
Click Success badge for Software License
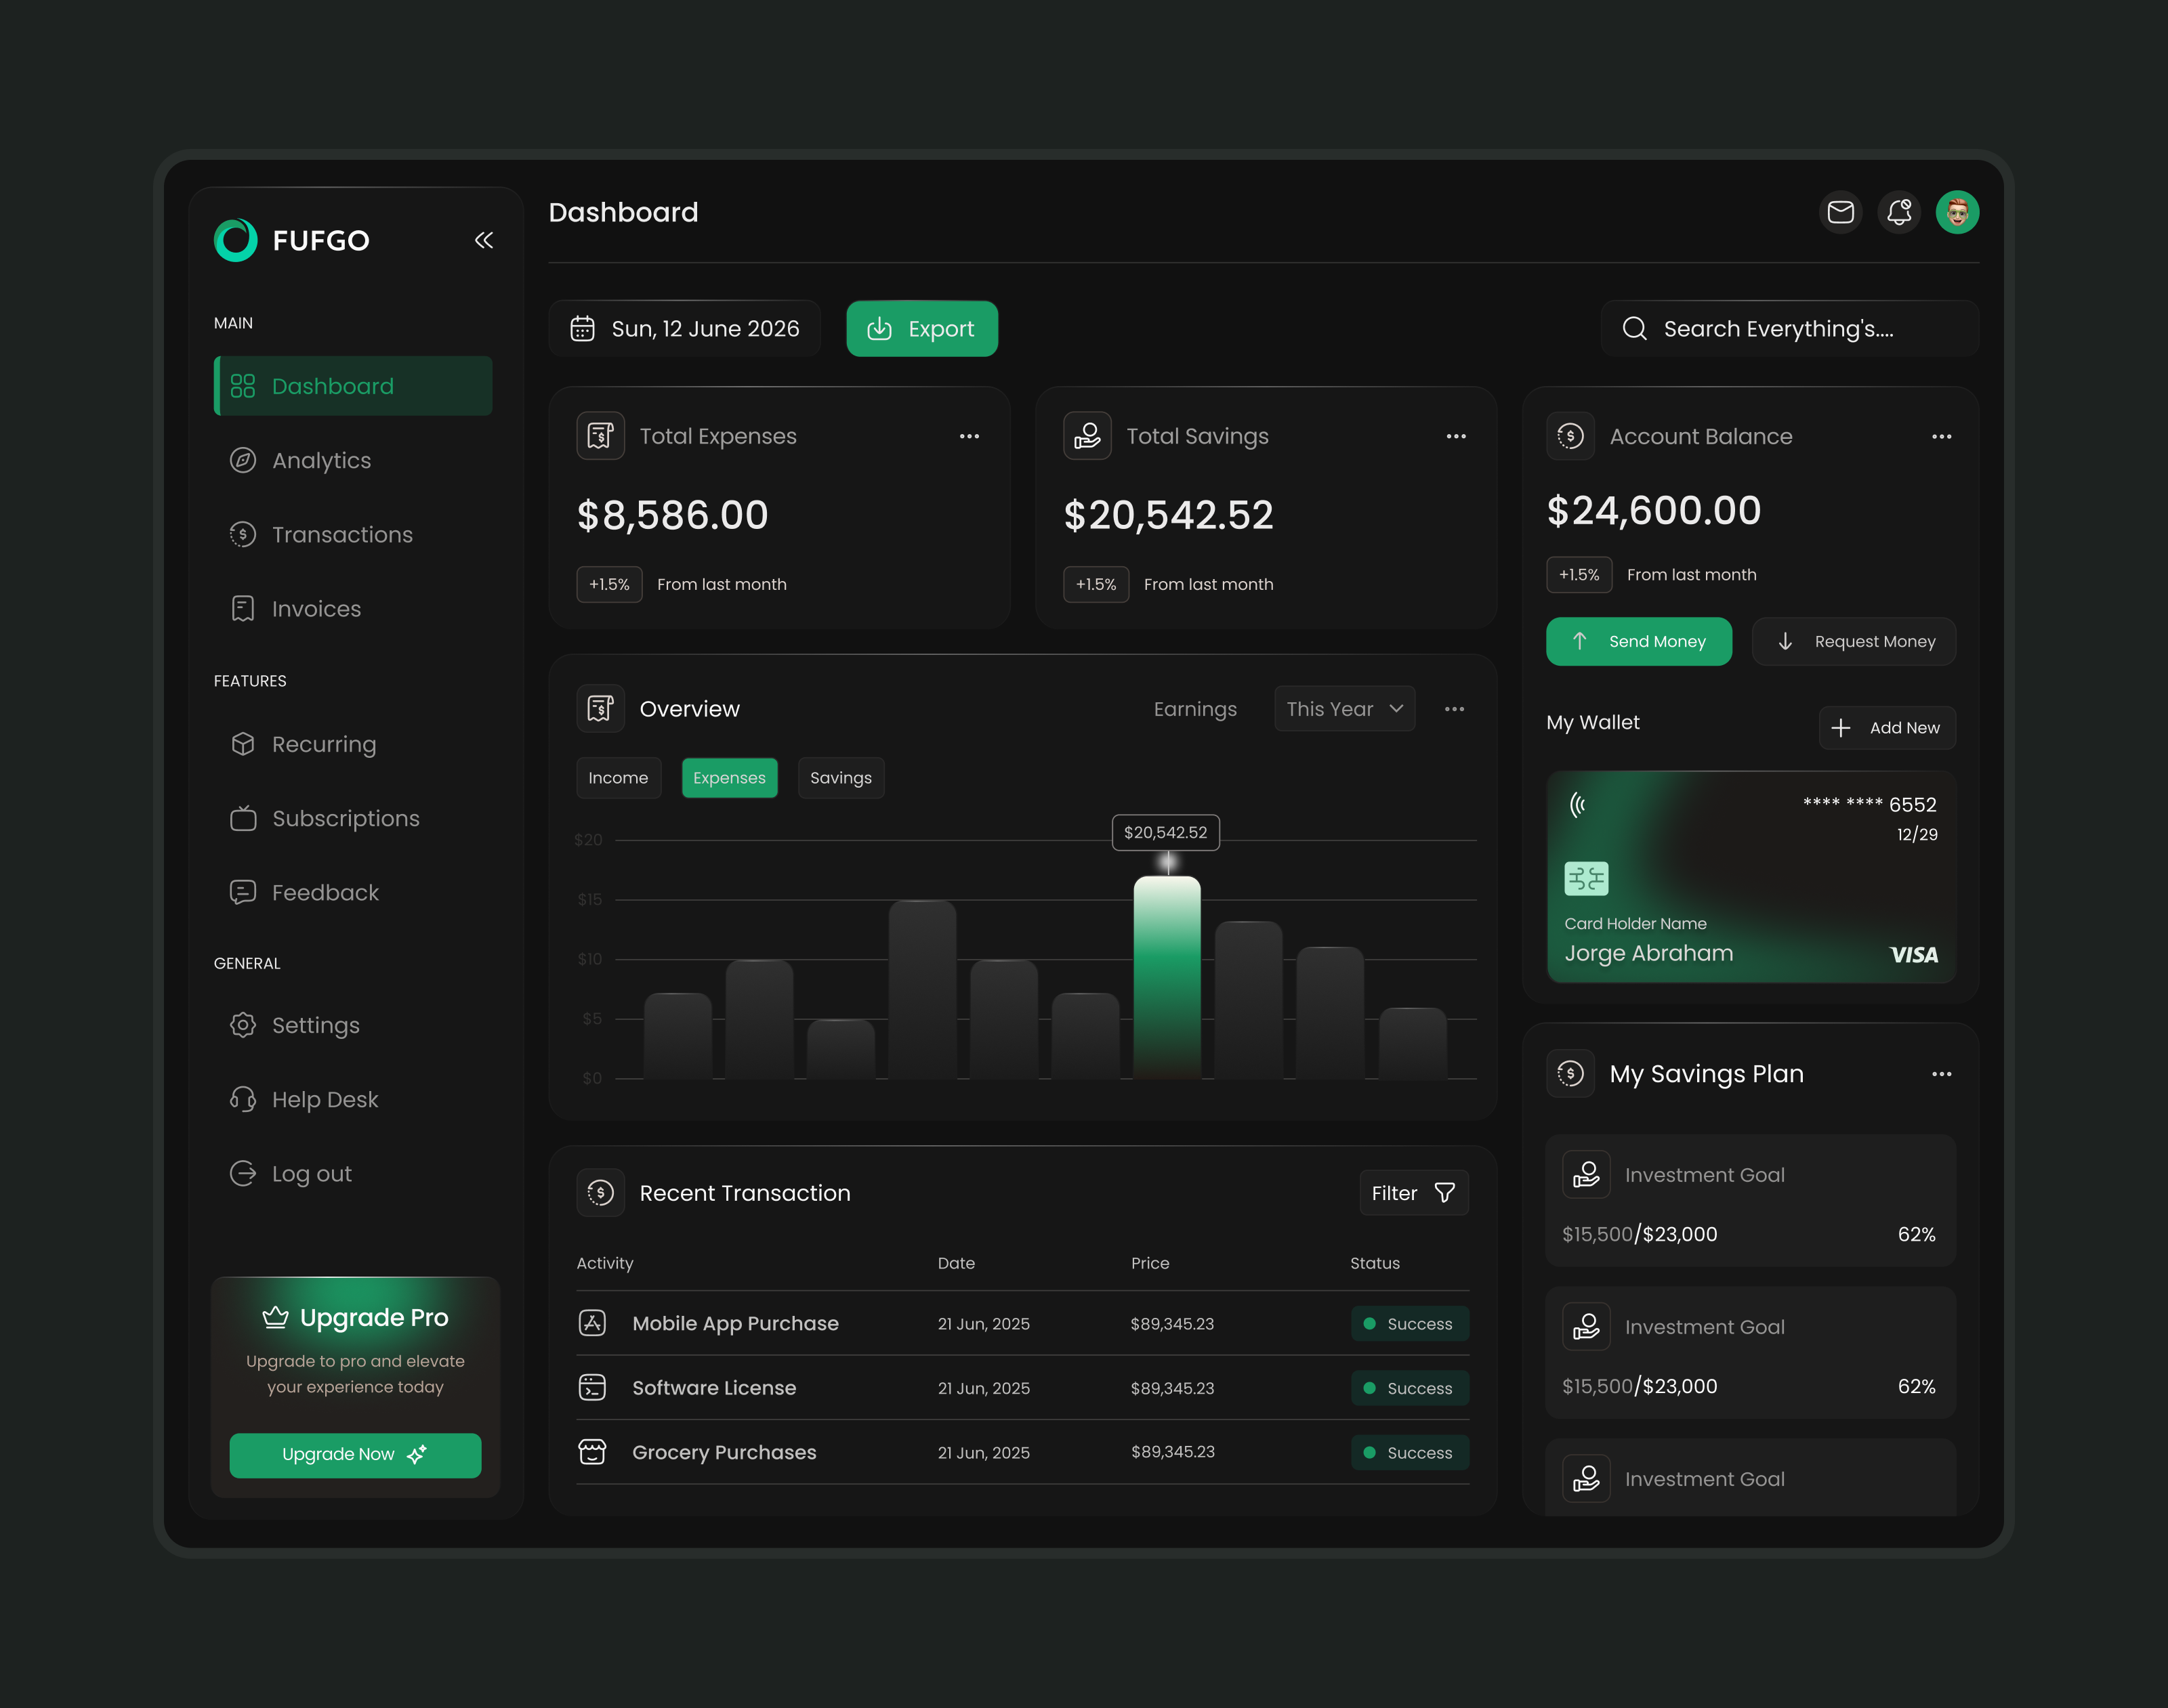tap(1410, 1388)
